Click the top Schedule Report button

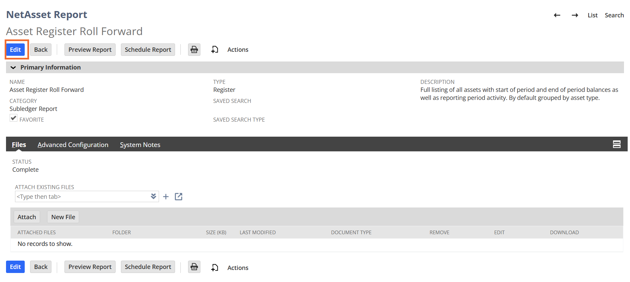pyautogui.click(x=148, y=50)
